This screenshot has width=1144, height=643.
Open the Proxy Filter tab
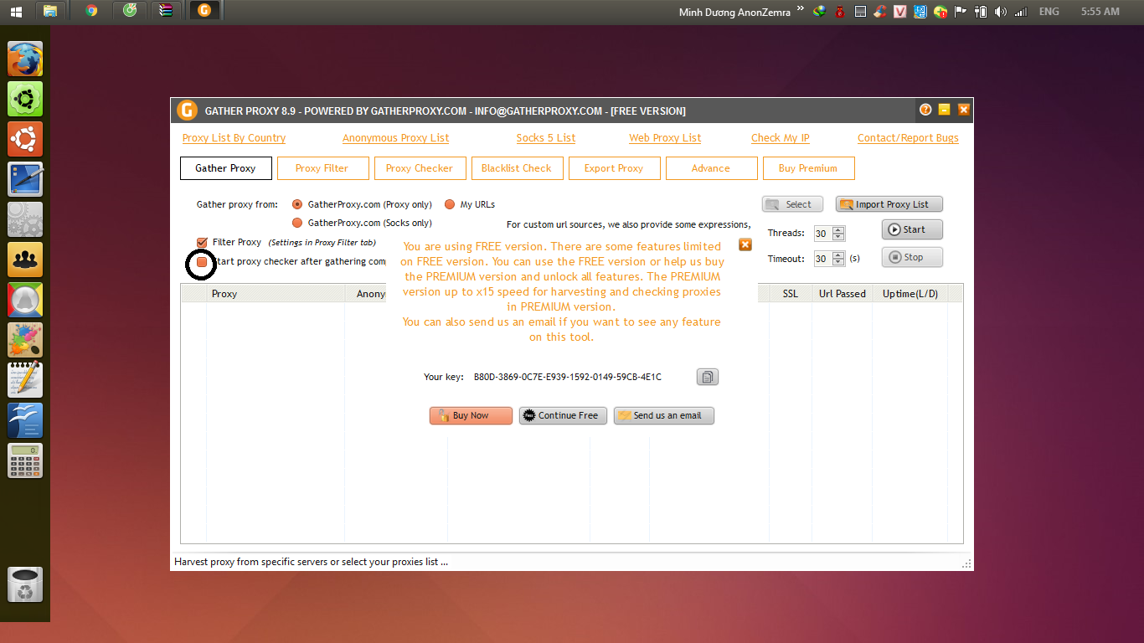pyautogui.click(x=323, y=168)
